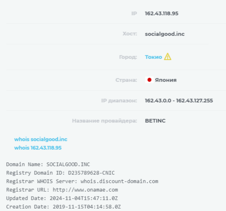Click the IP address 162.43.118.95 value
The height and width of the screenshot is (211, 226).
coord(162,13)
